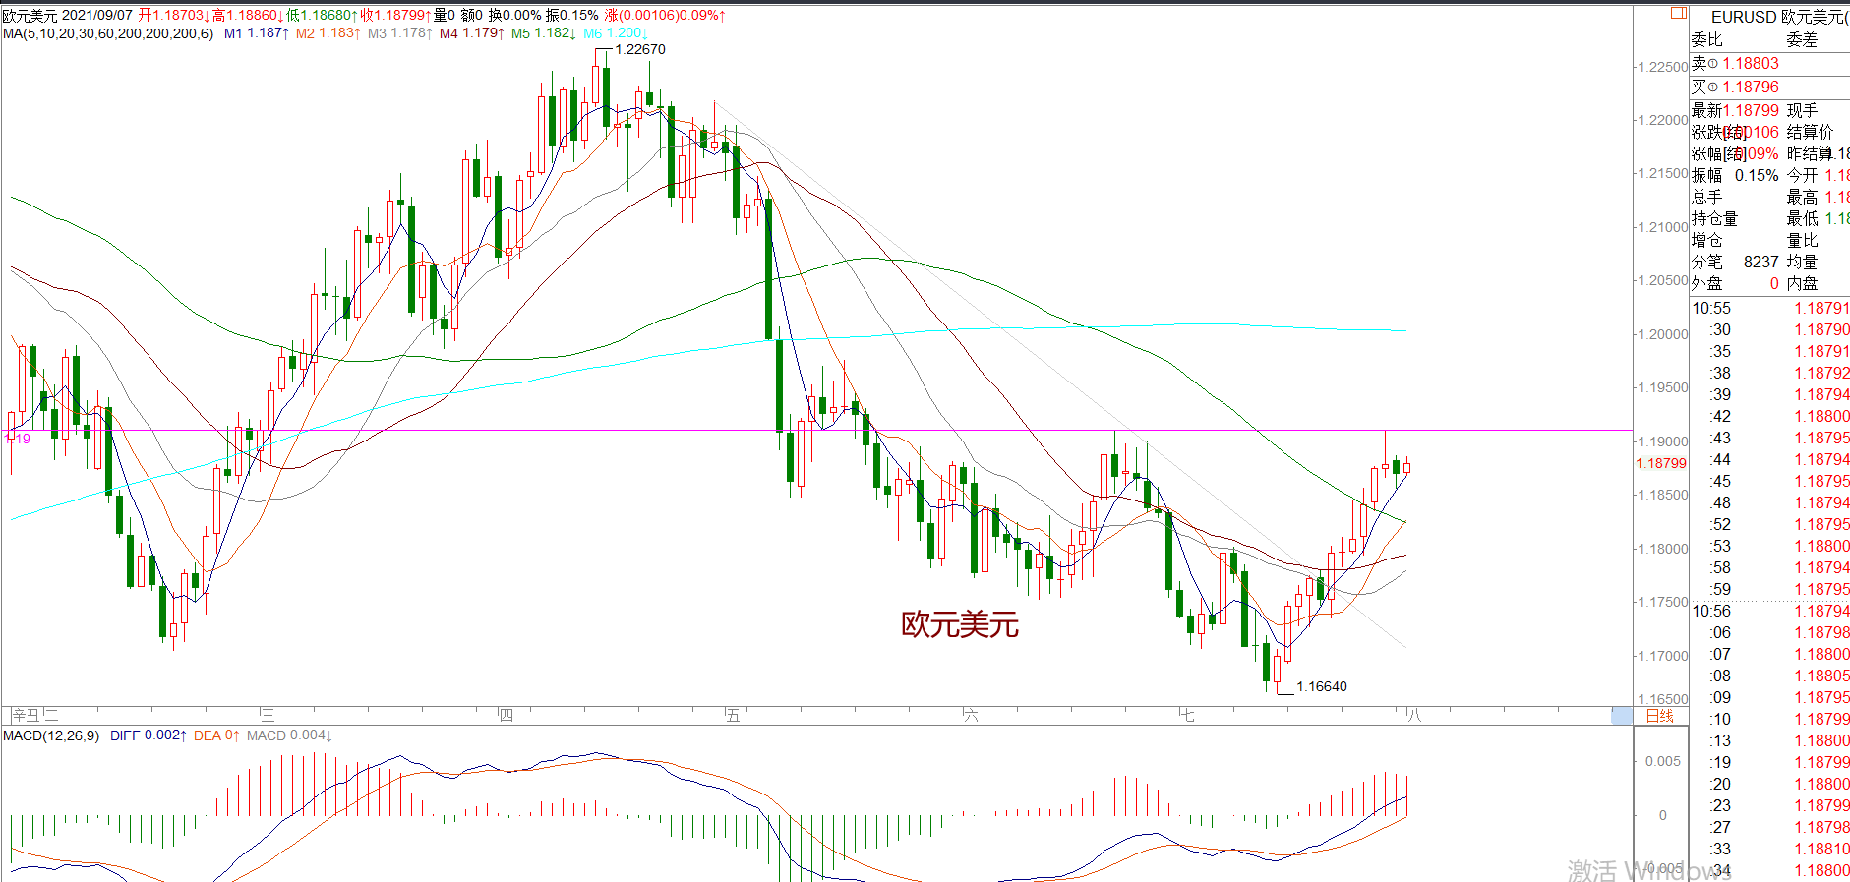
Task: Click the M4 1.179 moving average value
Action: [x=472, y=33]
